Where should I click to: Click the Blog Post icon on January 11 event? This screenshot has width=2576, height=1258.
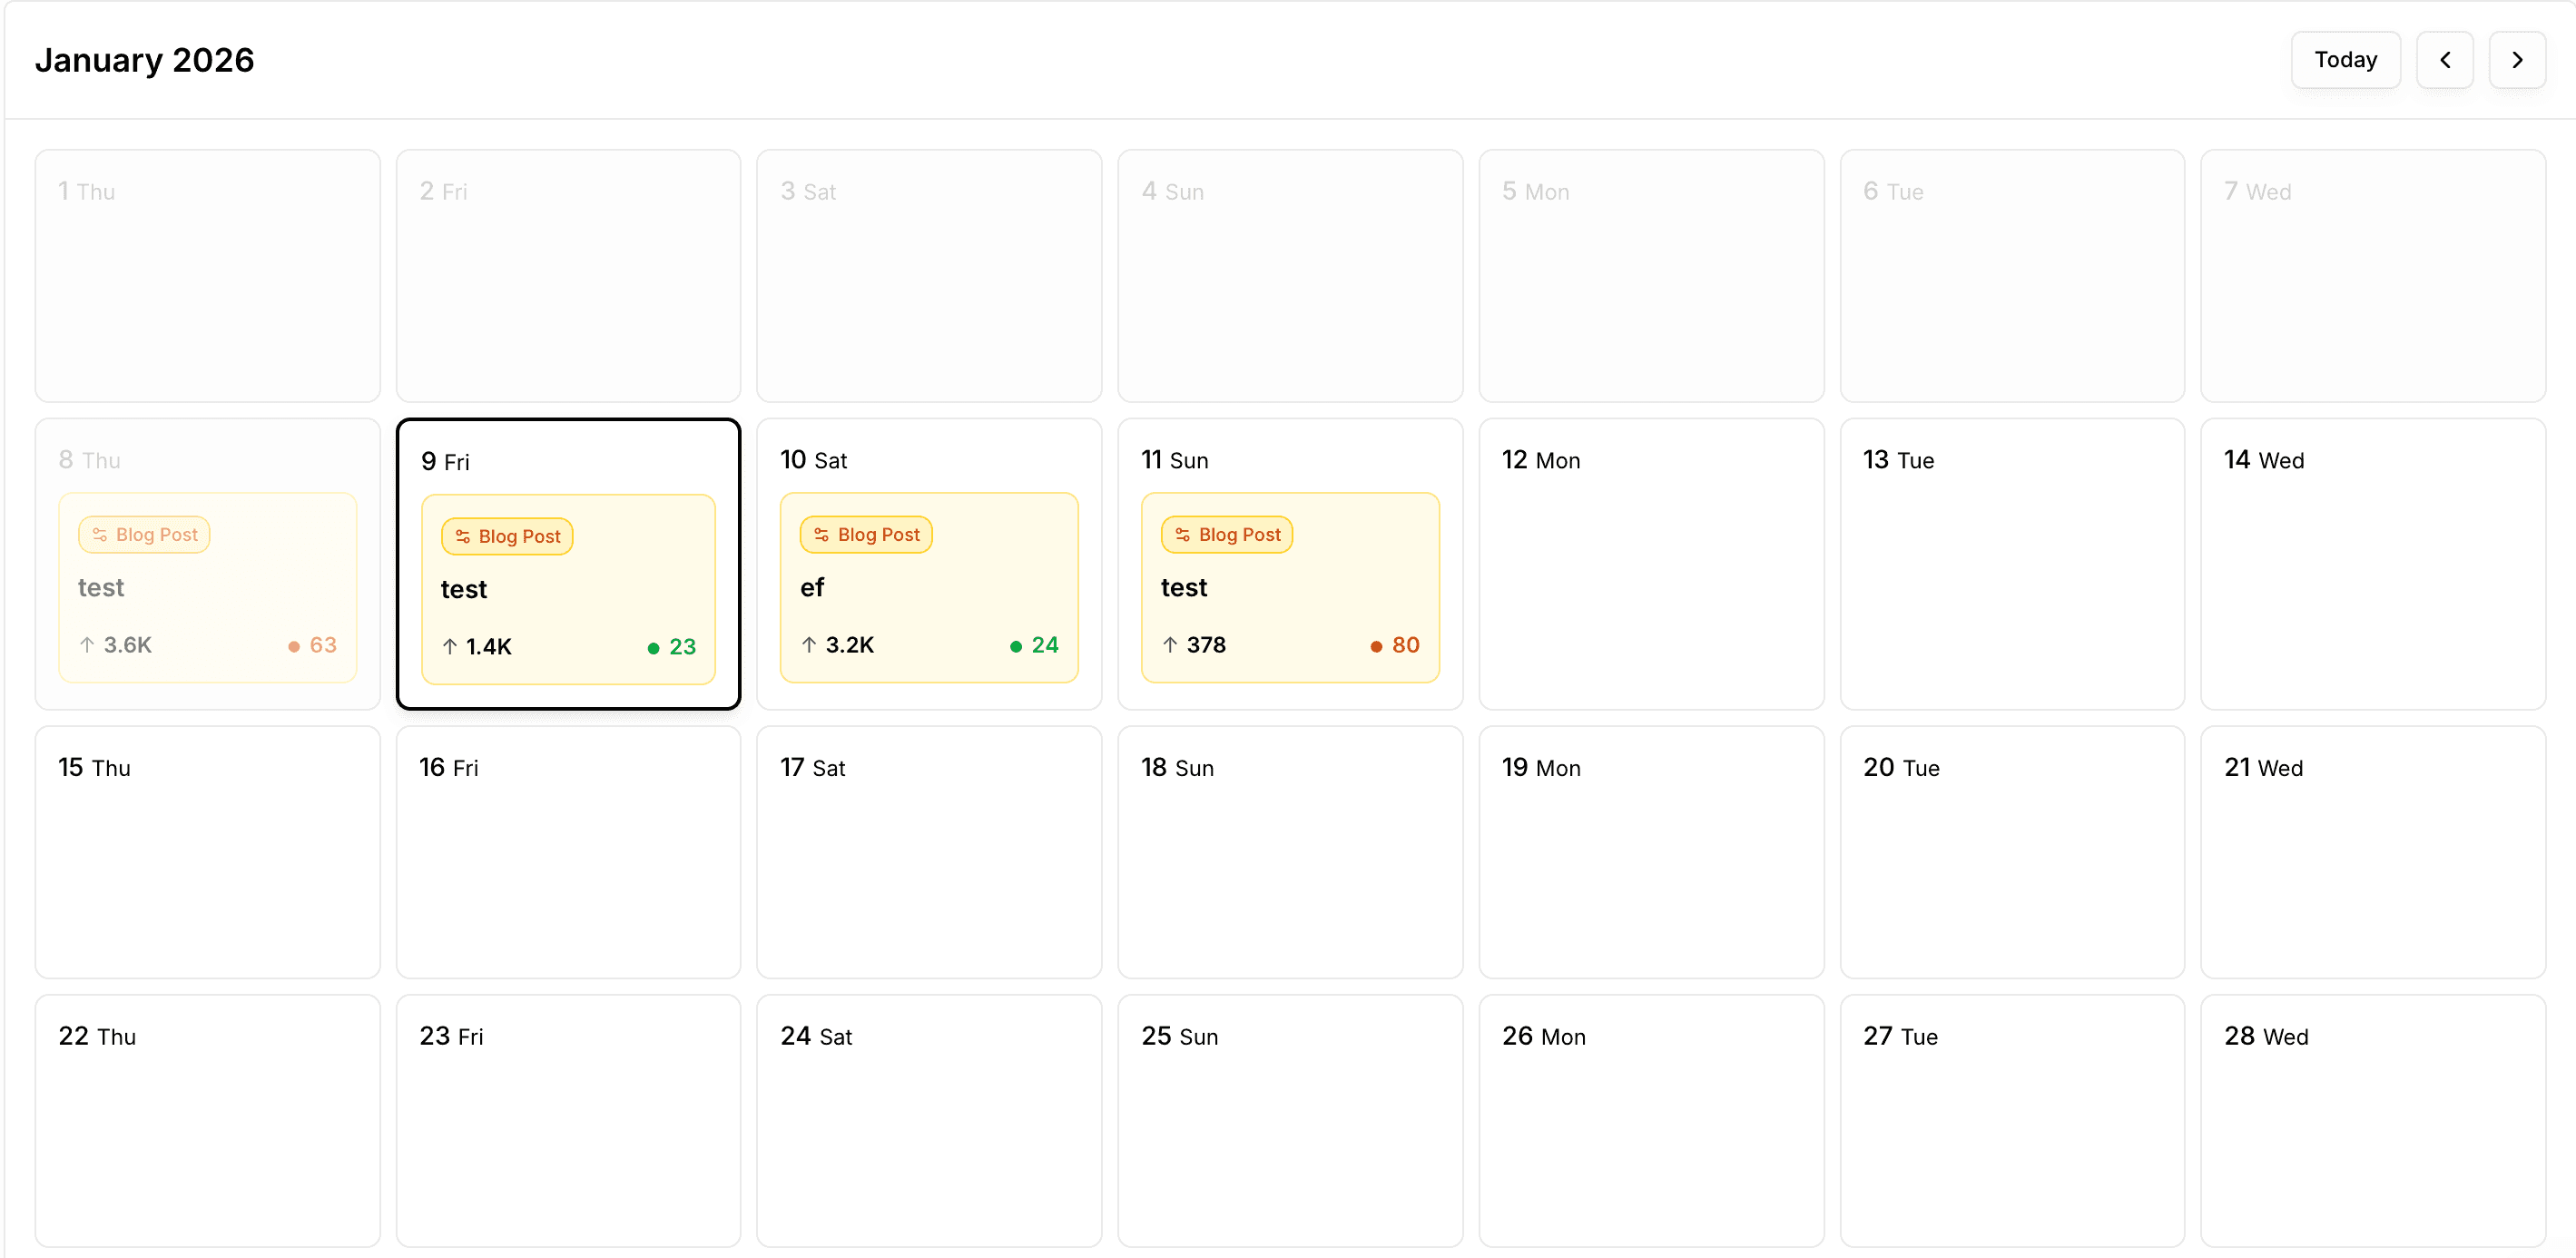(x=1181, y=534)
